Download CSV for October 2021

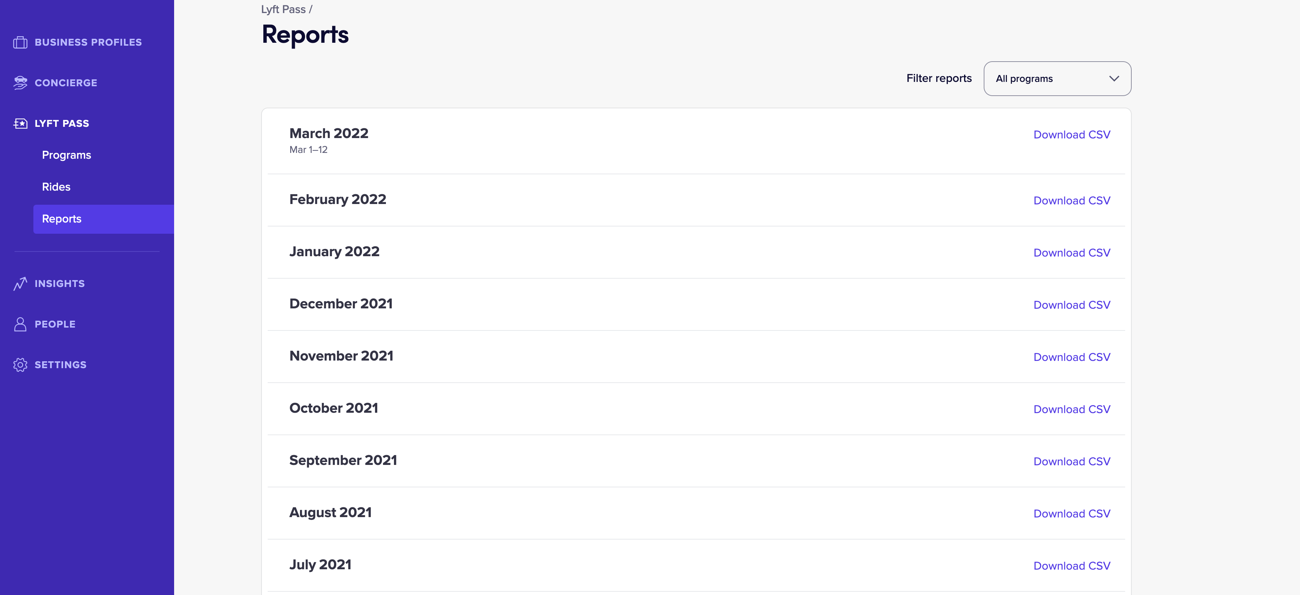1071,409
